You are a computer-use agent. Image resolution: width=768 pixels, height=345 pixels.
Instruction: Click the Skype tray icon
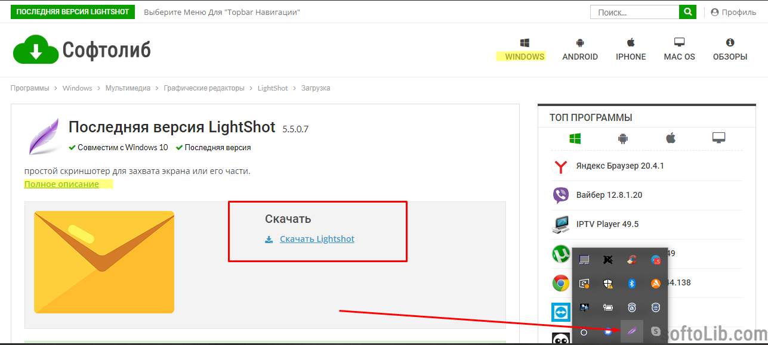(x=656, y=331)
